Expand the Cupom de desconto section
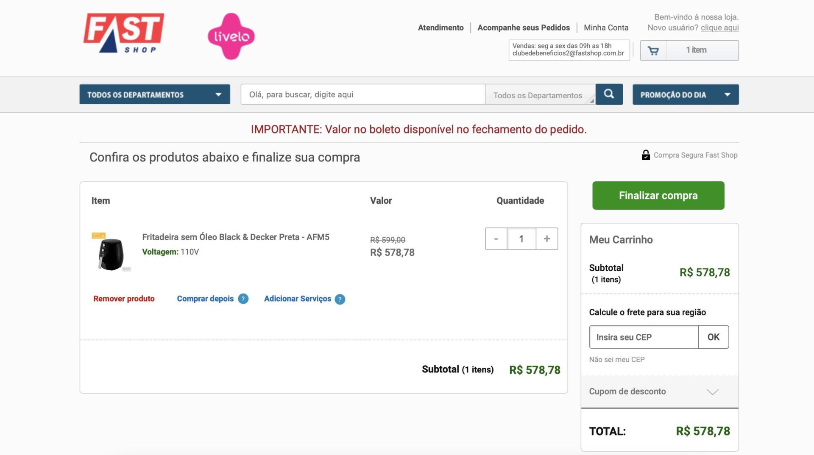The width and height of the screenshot is (814, 455). click(x=660, y=391)
